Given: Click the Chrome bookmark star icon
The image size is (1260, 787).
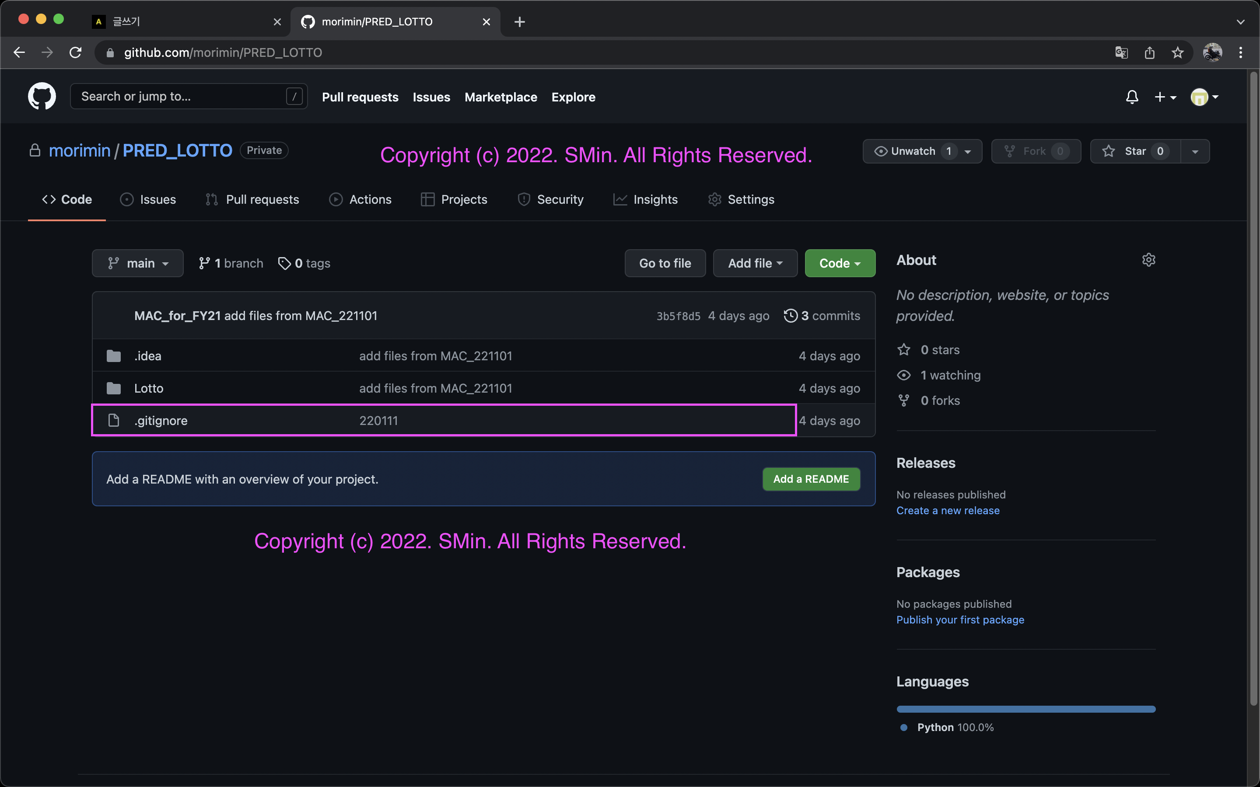Looking at the screenshot, I should coord(1178,52).
